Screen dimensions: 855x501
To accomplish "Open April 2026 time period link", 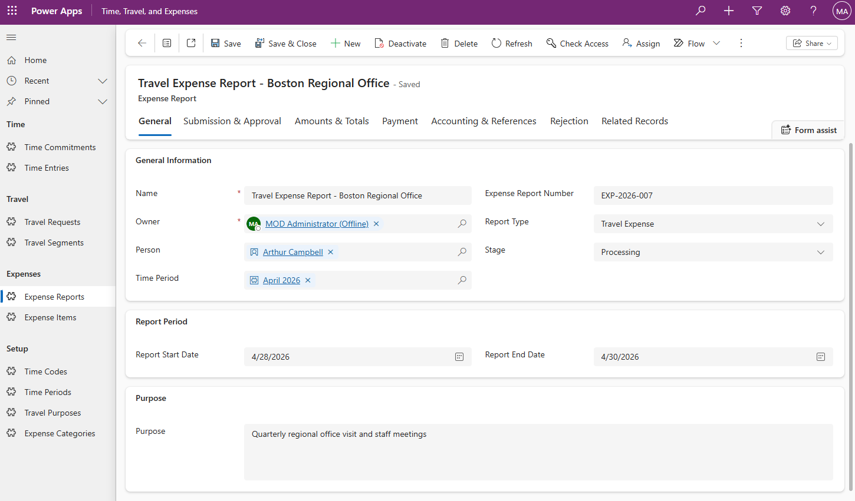I will (281, 280).
